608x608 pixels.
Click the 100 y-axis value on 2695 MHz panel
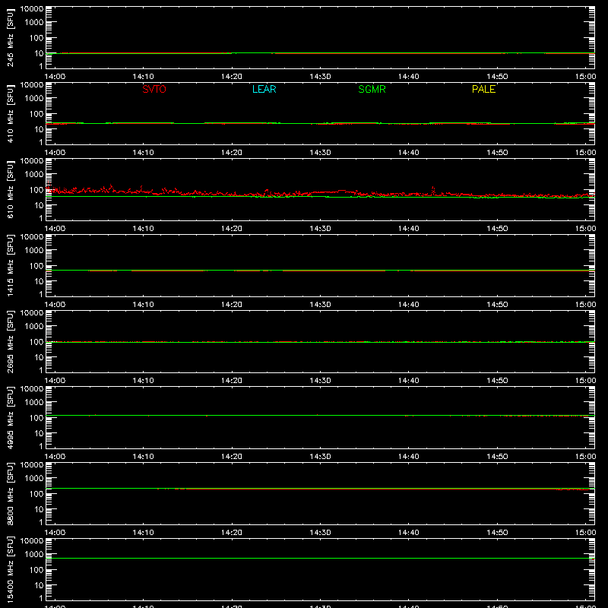pyautogui.click(x=36, y=342)
